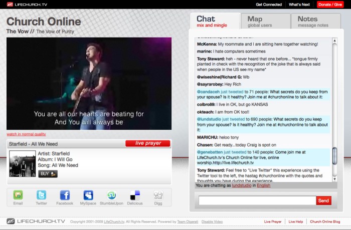351x230 pixels.
Task: Open the What's Next menu
Action: (x=299, y=4)
